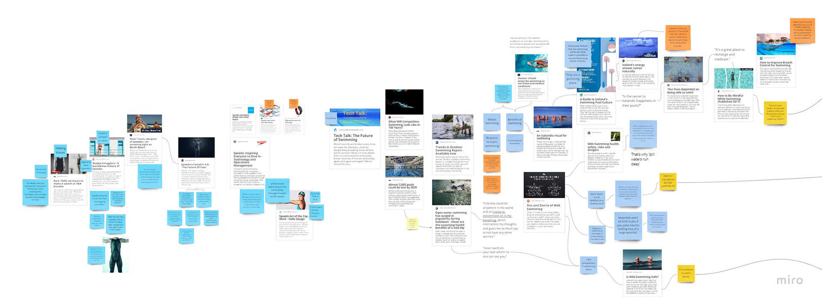
Task: Open 'How to Improve Breath Control for Swimming' card
Action: [x=776, y=61]
